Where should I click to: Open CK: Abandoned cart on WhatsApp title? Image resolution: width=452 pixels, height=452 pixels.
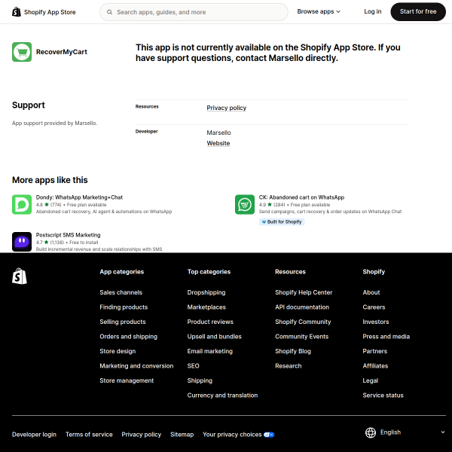tap(301, 197)
